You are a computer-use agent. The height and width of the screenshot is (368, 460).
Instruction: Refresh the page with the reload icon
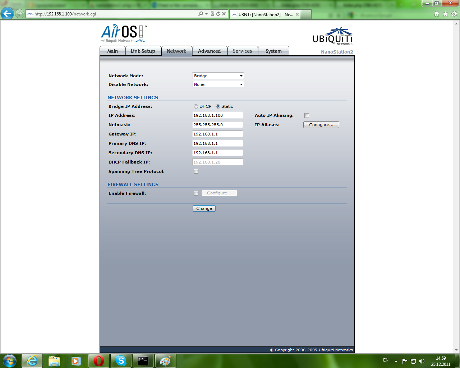[x=218, y=14]
